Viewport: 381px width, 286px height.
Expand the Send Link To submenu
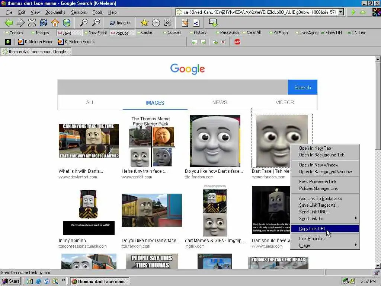click(x=325, y=218)
